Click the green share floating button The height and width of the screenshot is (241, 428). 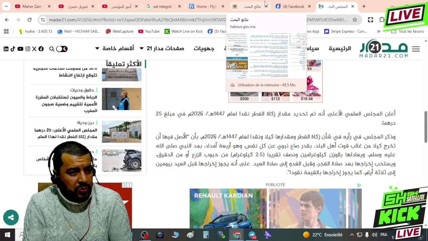[11, 218]
